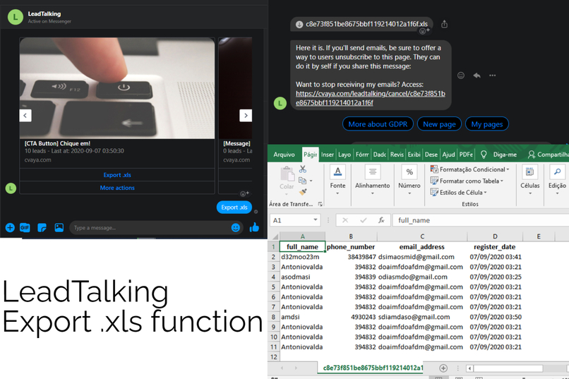Open the emoji picker in message field
Image resolution: width=569 pixels, height=379 pixels.
click(236, 228)
